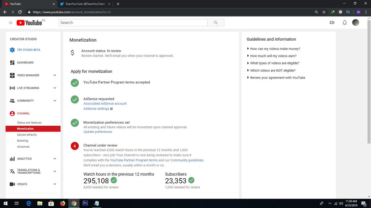Click the Create camera icon in sidebar
This screenshot has height=208, width=371.
point(12,184)
